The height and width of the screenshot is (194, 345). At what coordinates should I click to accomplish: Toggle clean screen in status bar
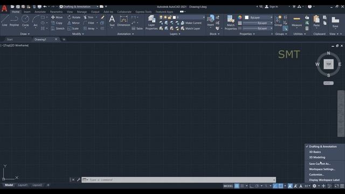pyautogui.click(x=336, y=186)
